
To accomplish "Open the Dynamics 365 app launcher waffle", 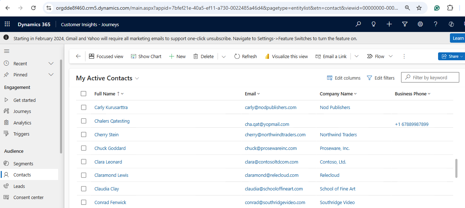I will [7, 24].
